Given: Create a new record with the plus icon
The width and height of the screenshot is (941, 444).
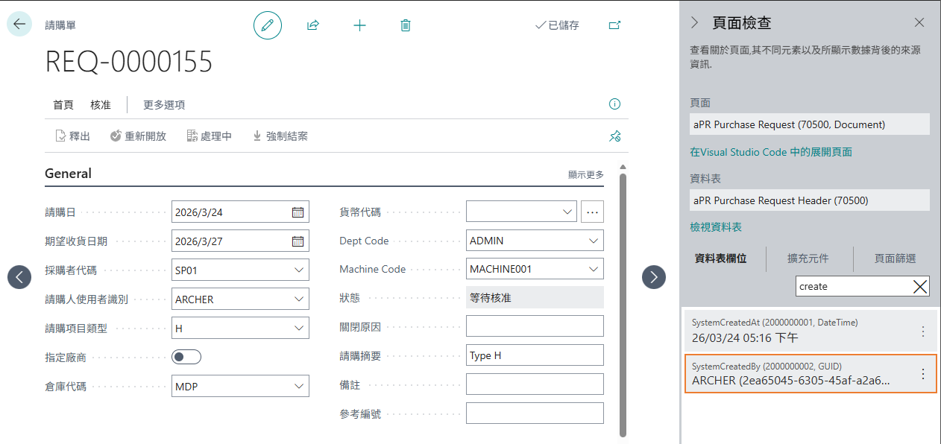Looking at the screenshot, I should click(359, 25).
